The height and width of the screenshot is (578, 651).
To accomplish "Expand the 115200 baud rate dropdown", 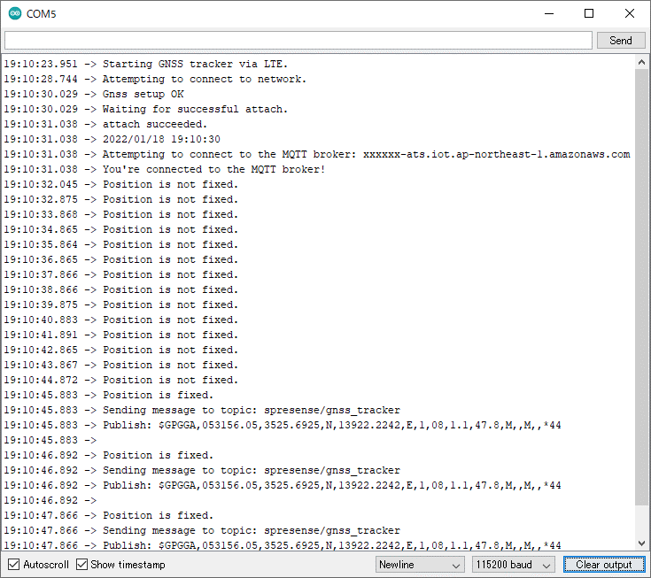I will [513, 565].
